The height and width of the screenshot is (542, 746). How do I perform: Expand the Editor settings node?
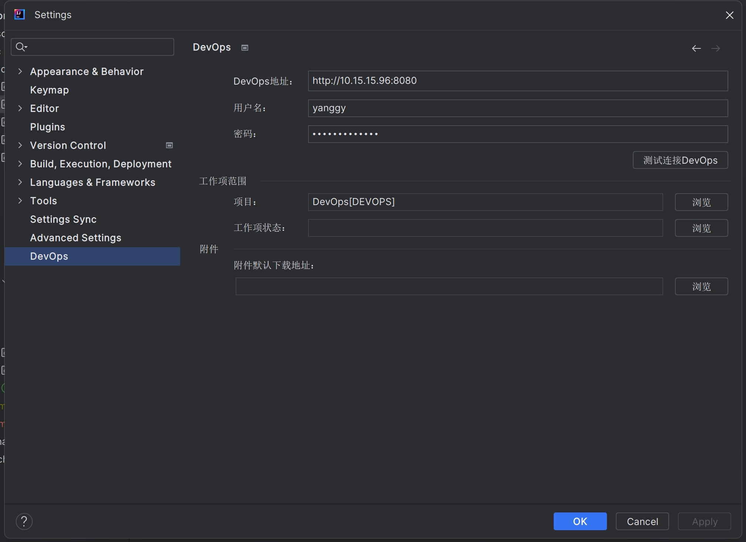[20, 108]
